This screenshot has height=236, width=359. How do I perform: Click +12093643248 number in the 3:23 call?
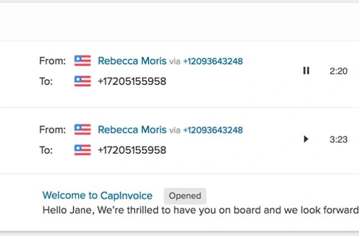tap(213, 130)
